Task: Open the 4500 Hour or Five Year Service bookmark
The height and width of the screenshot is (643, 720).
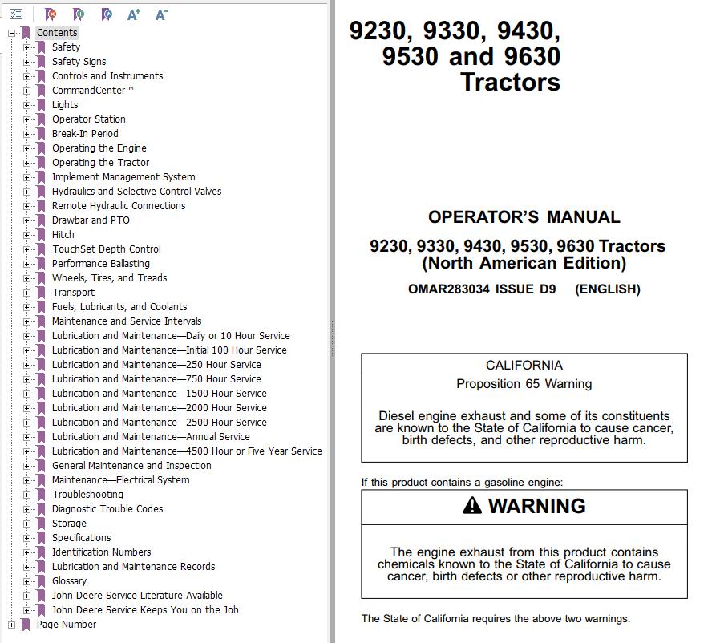Action: pyautogui.click(x=187, y=451)
